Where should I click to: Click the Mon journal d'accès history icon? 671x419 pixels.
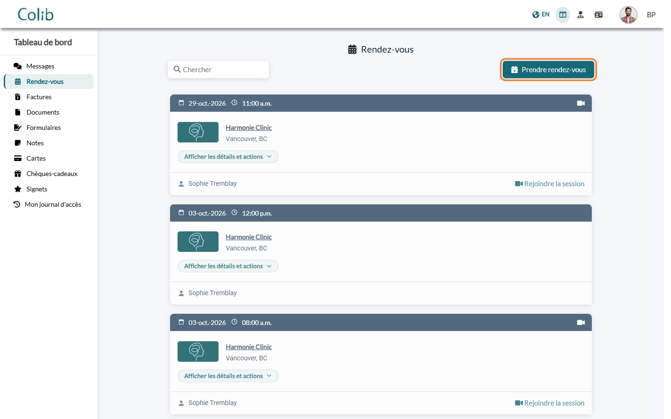[x=17, y=204]
